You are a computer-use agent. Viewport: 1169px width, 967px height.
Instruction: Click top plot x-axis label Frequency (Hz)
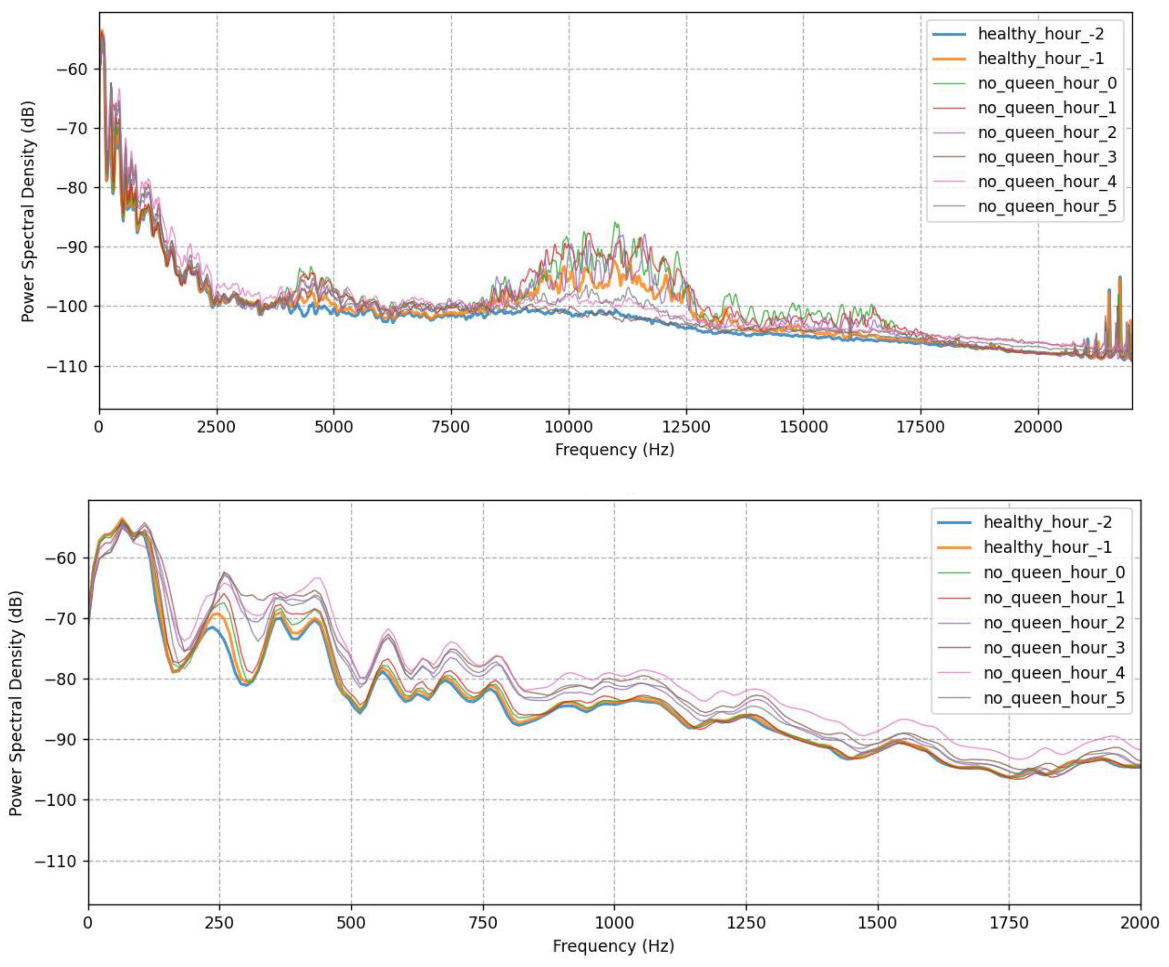point(614,450)
